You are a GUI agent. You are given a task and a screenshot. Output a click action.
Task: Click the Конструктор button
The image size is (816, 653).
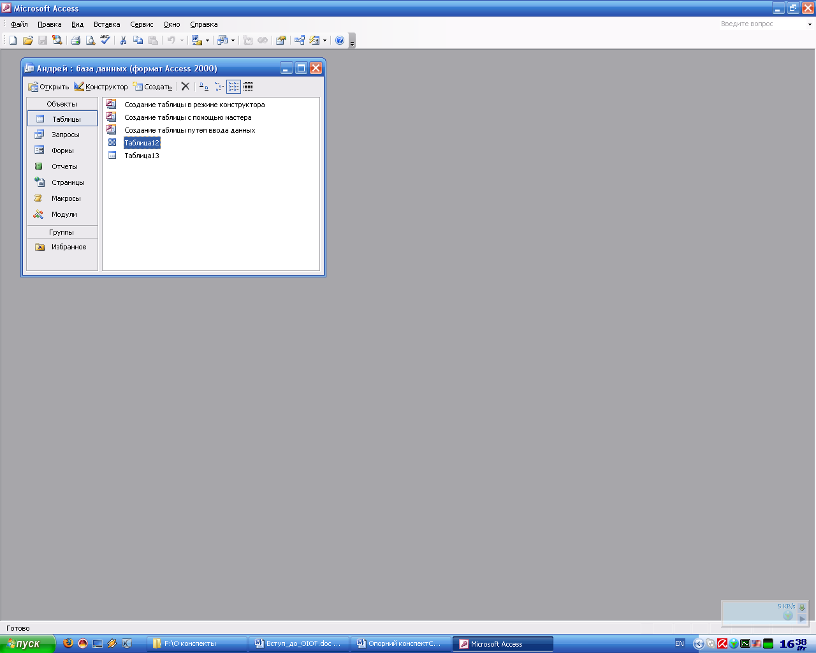tap(101, 87)
